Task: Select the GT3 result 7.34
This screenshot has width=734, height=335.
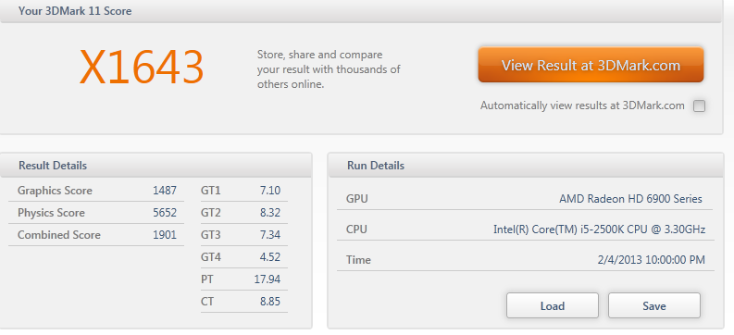Action: [270, 235]
